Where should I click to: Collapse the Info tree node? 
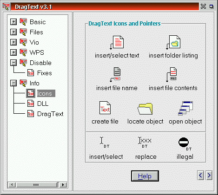[x=13, y=83]
